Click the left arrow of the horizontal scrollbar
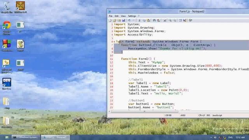 point(109,112)
